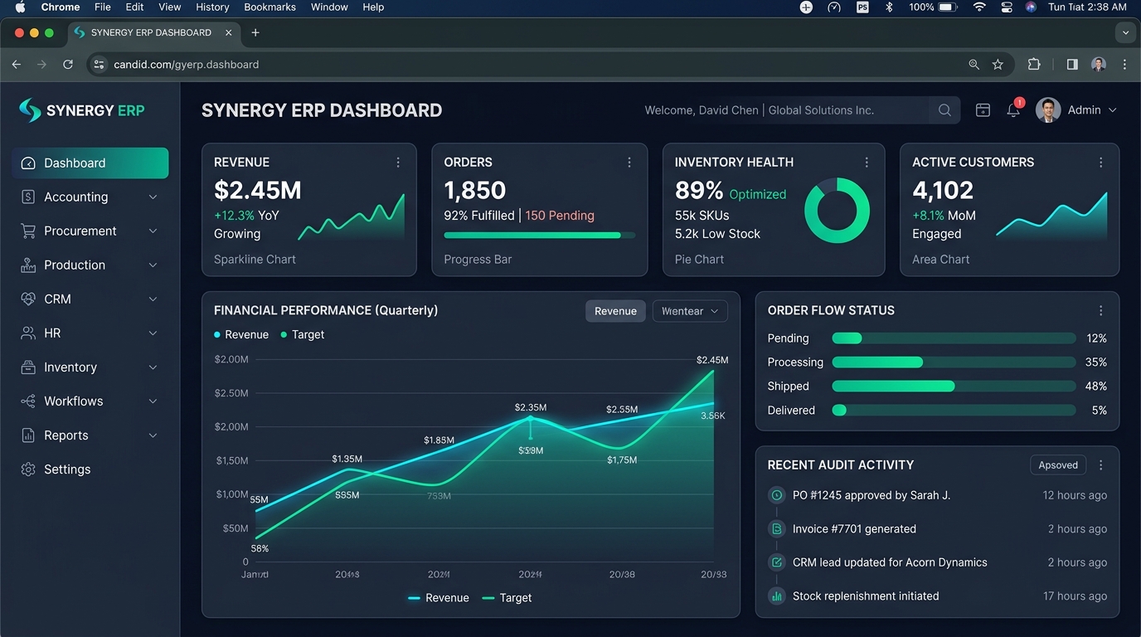Toggle the Revenue legend under the chart
Screen dimensions: 1141x637
coord(439,598)
